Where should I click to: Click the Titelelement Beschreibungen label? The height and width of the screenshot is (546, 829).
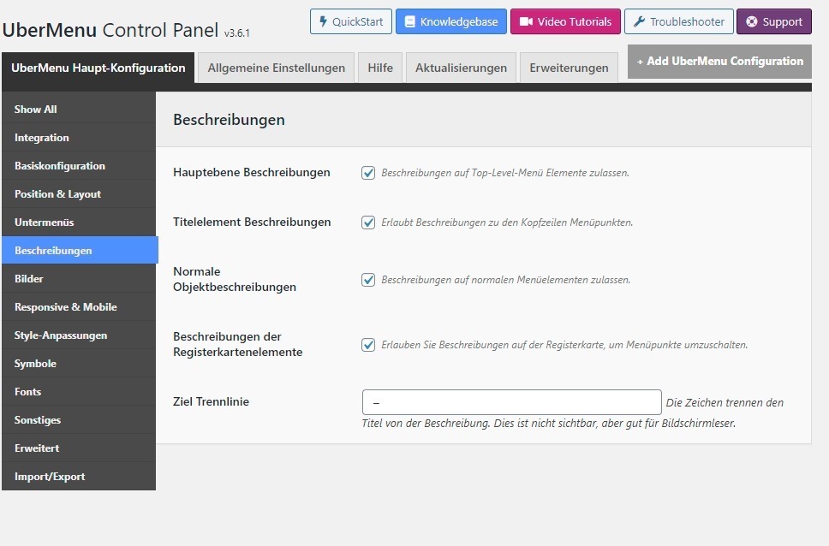(x=252, y=222)
